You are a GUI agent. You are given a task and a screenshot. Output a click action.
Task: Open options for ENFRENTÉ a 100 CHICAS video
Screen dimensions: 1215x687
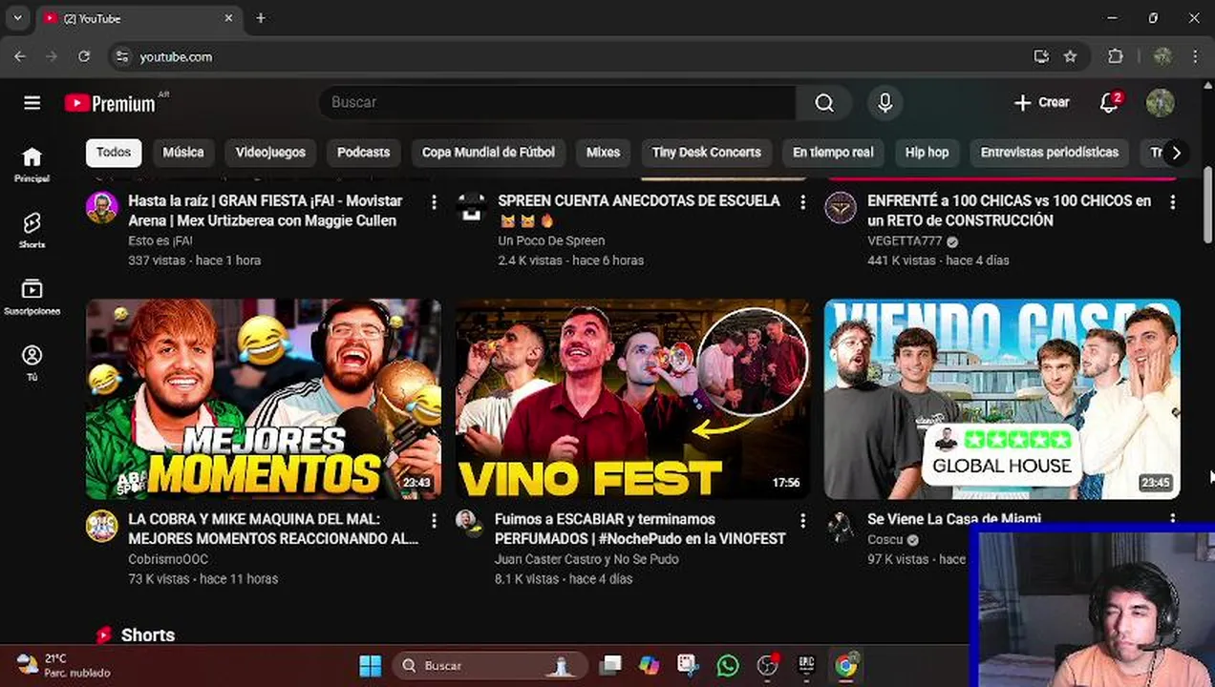(1172, 202)
